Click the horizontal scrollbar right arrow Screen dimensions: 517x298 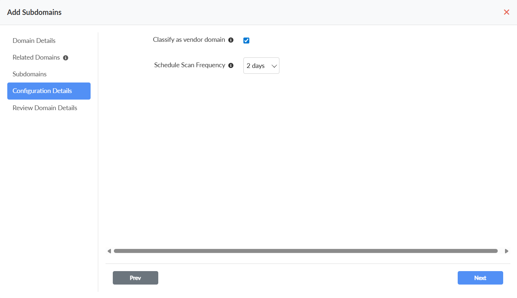click(506, 251)
